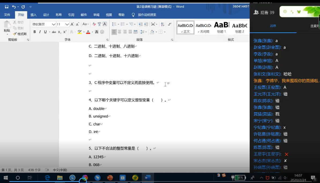Save document with the floppy disk icon
The image size is (320, 183).
click(x=7, y=7)
